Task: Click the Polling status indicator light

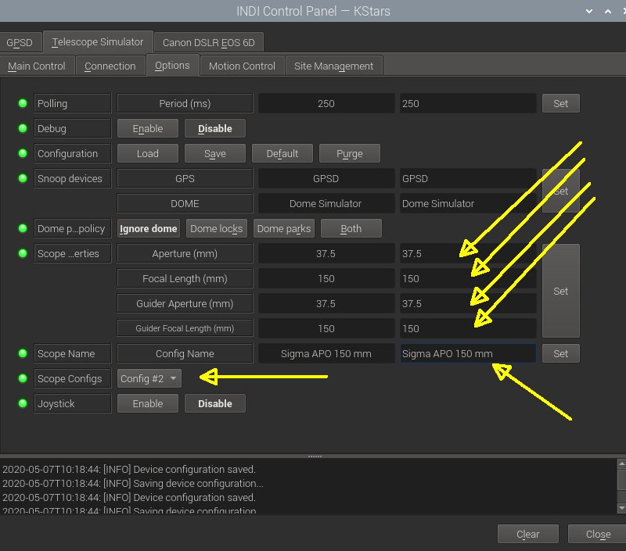Action: click(23, 103)
